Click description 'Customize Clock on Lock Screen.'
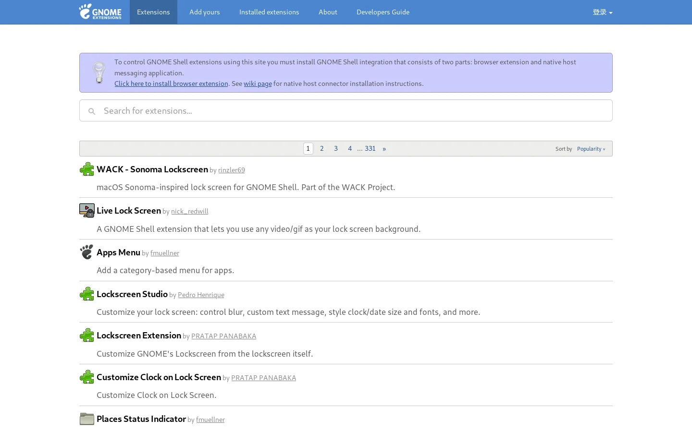This screenshot has height=432, width=692. [x=157, y=395]
